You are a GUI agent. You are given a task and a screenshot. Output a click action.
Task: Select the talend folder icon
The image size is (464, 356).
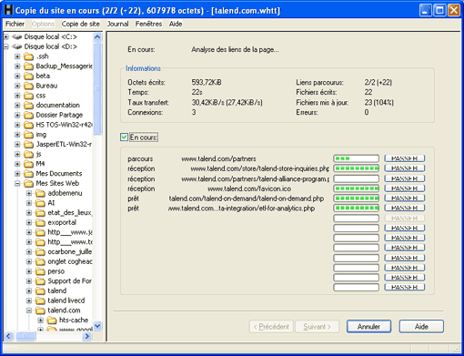coord(40,290)
